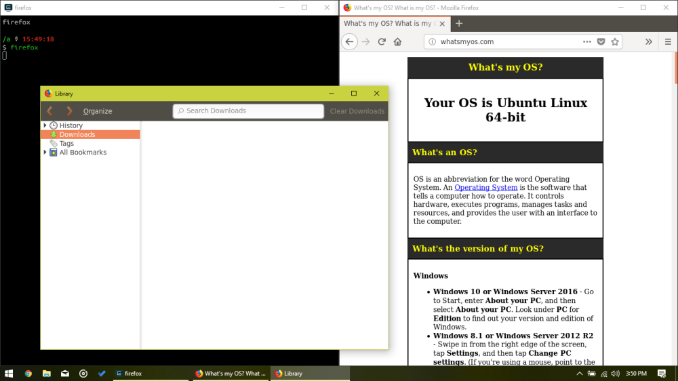The width and height of the screenshot is (678, 381).
Task: Open the battery status tray icon
Action: (591, 374)
